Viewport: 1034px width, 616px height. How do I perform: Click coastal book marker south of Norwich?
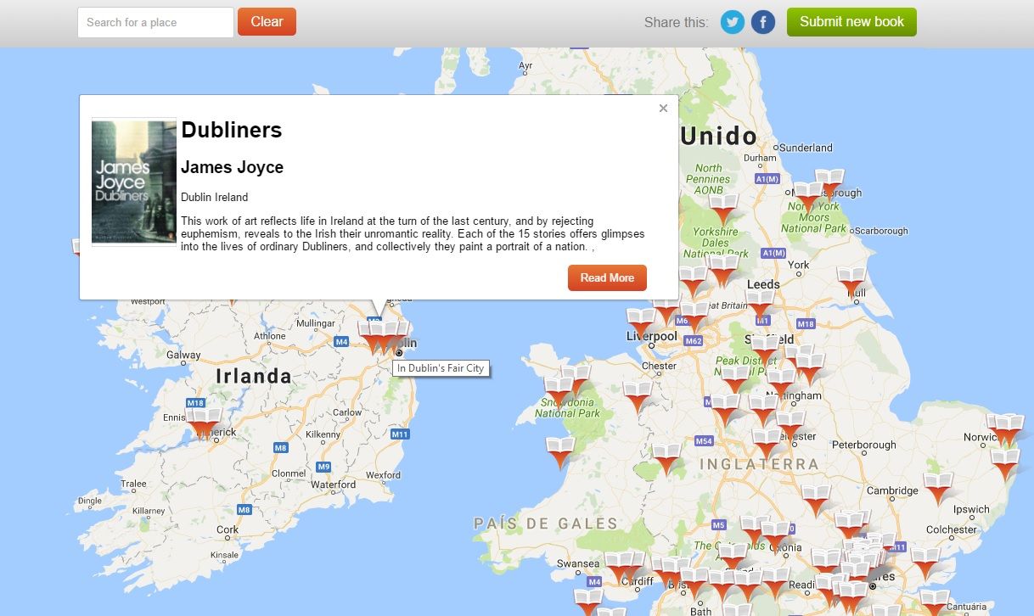(1005, 464)
